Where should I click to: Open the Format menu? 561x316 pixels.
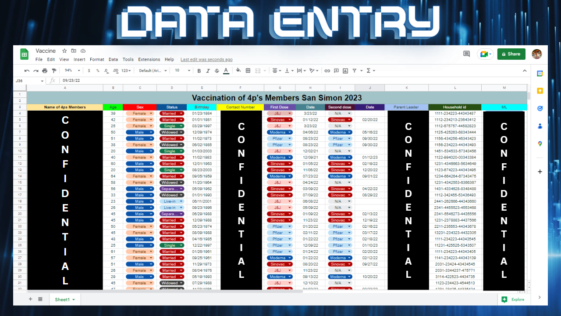pyautogui.click(x=97, y=60)
